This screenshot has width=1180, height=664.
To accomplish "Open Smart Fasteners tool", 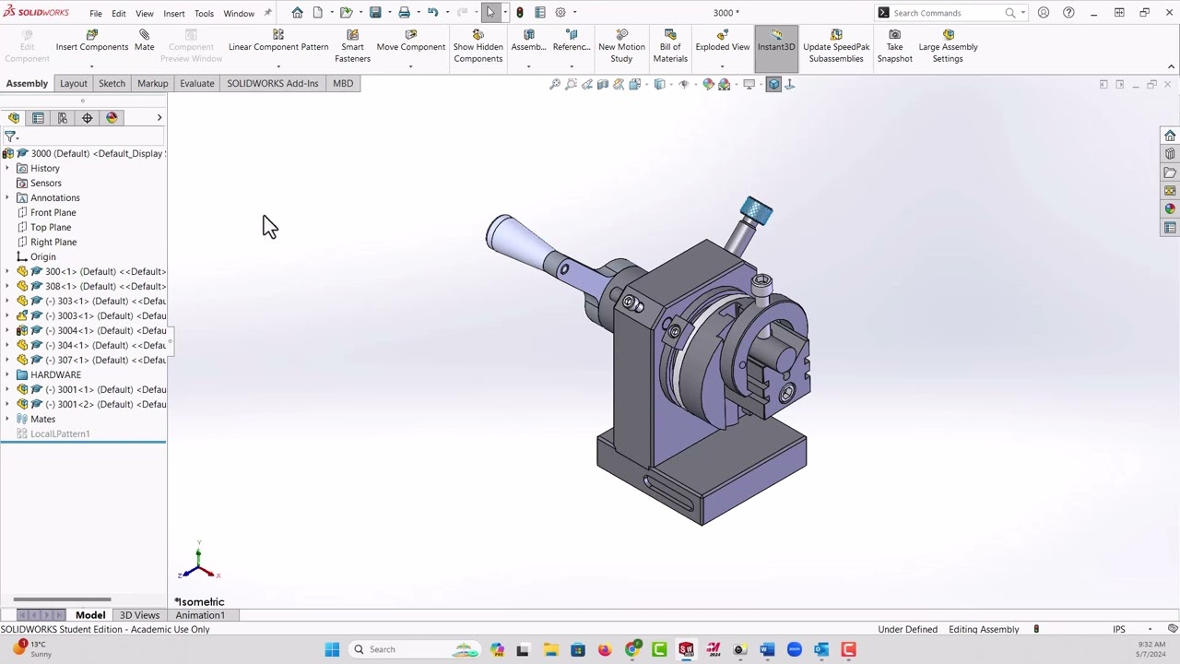I will click(352, 46).
